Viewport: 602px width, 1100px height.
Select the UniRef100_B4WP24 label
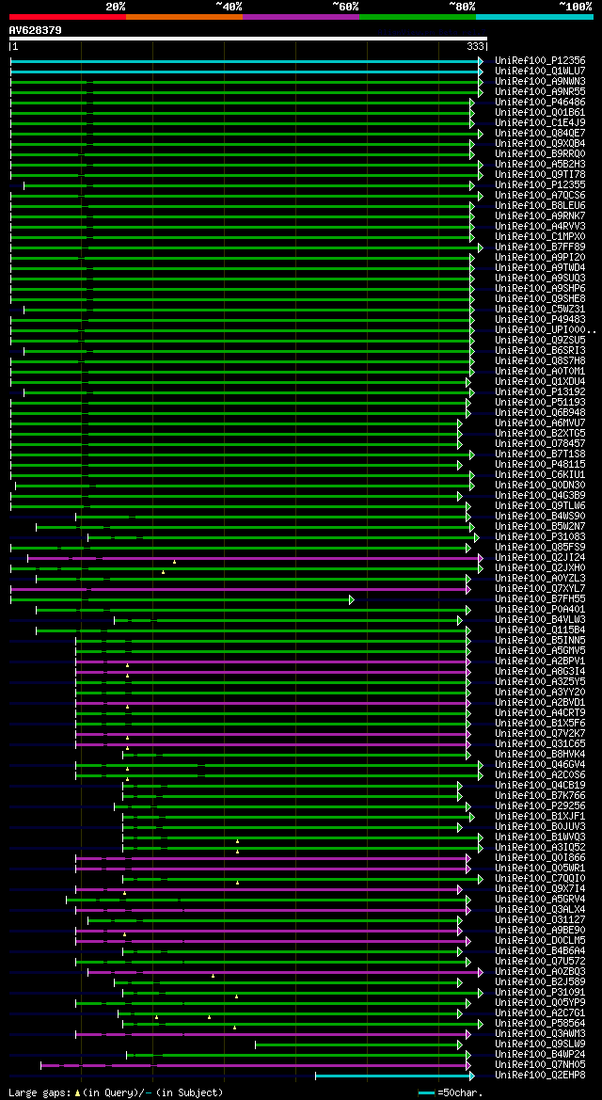(x=540, y=1055)
